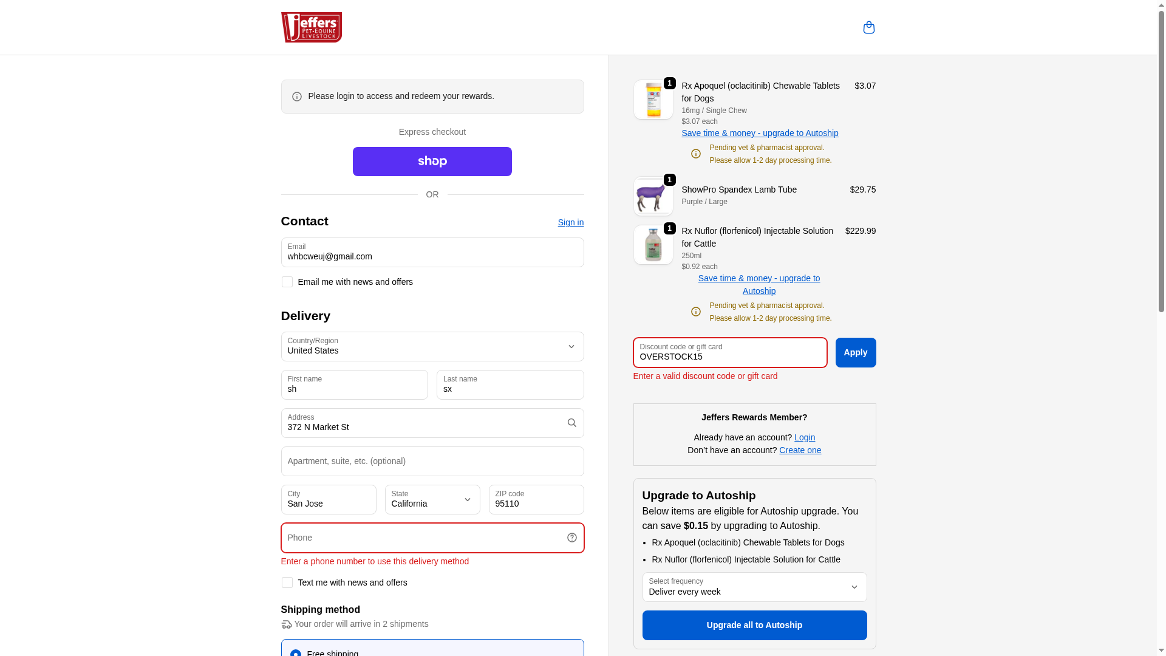Open the shopping bag cart icon
1166x656 pixels.
point(868,27)
